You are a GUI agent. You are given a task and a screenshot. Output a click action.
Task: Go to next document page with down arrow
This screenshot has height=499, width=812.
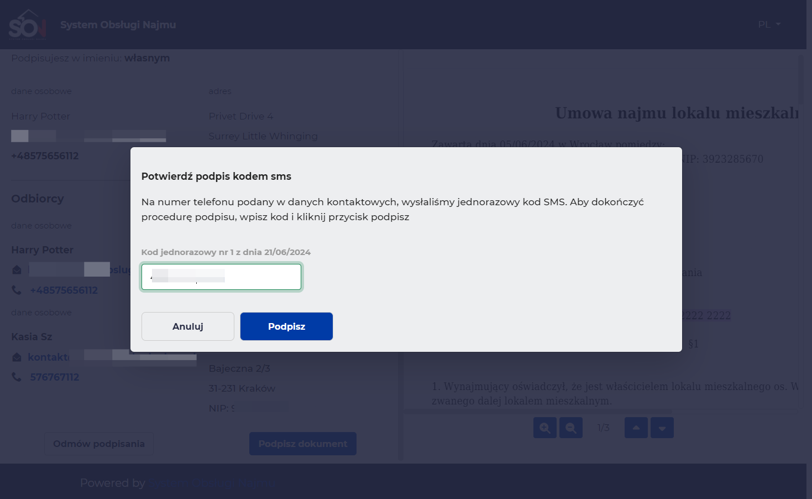(662, 428)
